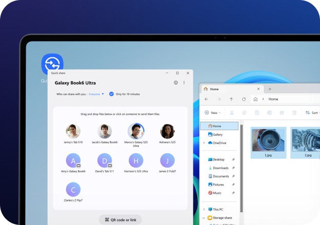Send to Clarles's Z Flip7 avatar
This screenshot has width=320, height=225.
(x=73, y=190)
